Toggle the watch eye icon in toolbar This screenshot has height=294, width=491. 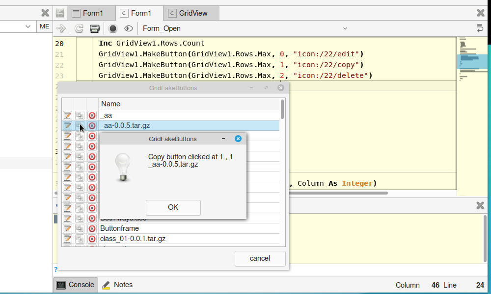coord(129,28)
